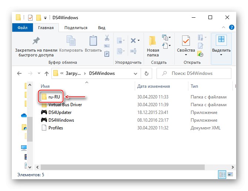The width and height of the screenshot is (248, 191).
Task: Open the delete options dropdown arrow
Action: (x=138, y=41)
